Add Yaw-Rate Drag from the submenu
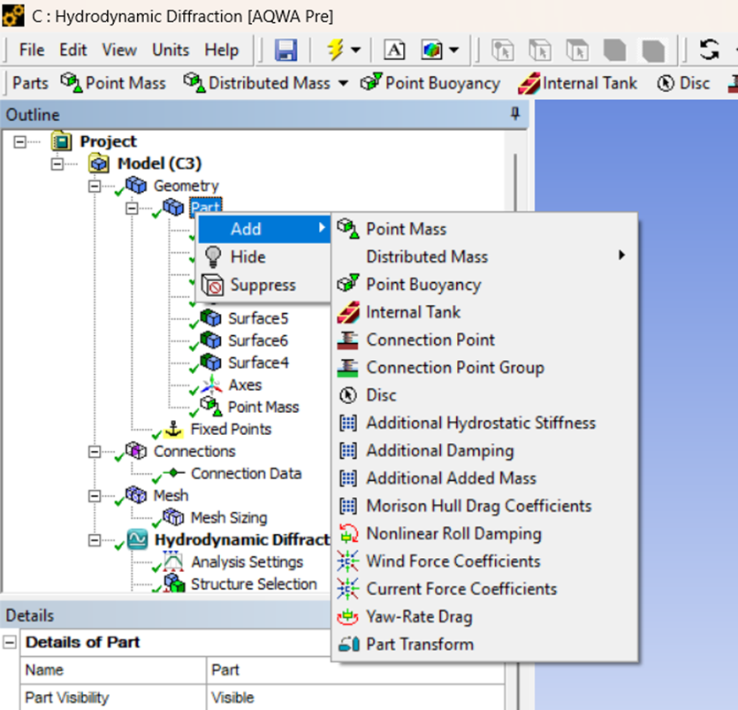The height and width of the screenshot is (710, 738). click(x=485, y=617)
